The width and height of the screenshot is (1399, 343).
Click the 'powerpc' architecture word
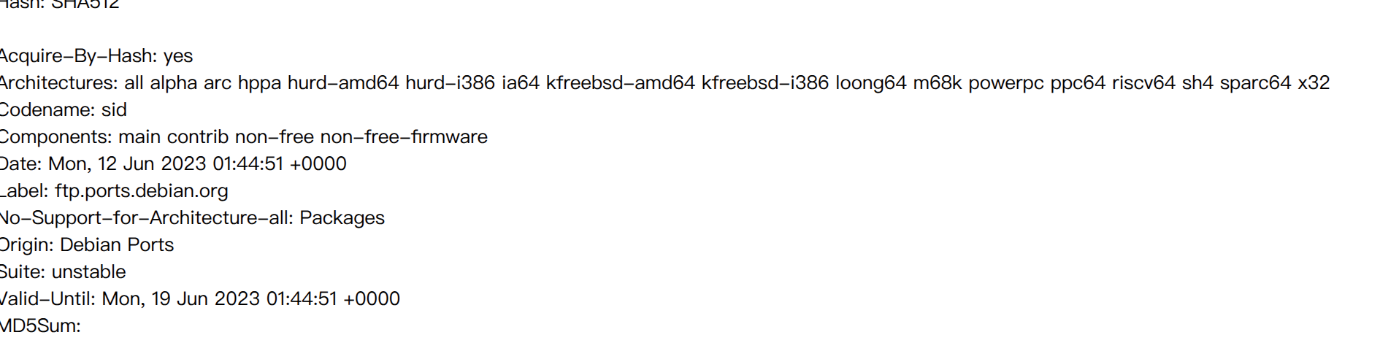tap(1006, 83)
